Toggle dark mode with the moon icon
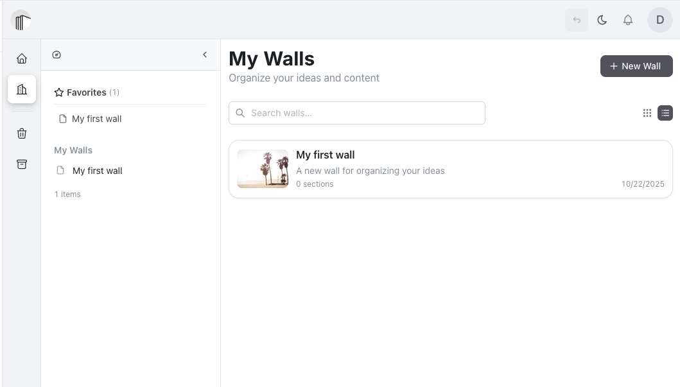Screen dimensions: 680x387 click(602, 20)
